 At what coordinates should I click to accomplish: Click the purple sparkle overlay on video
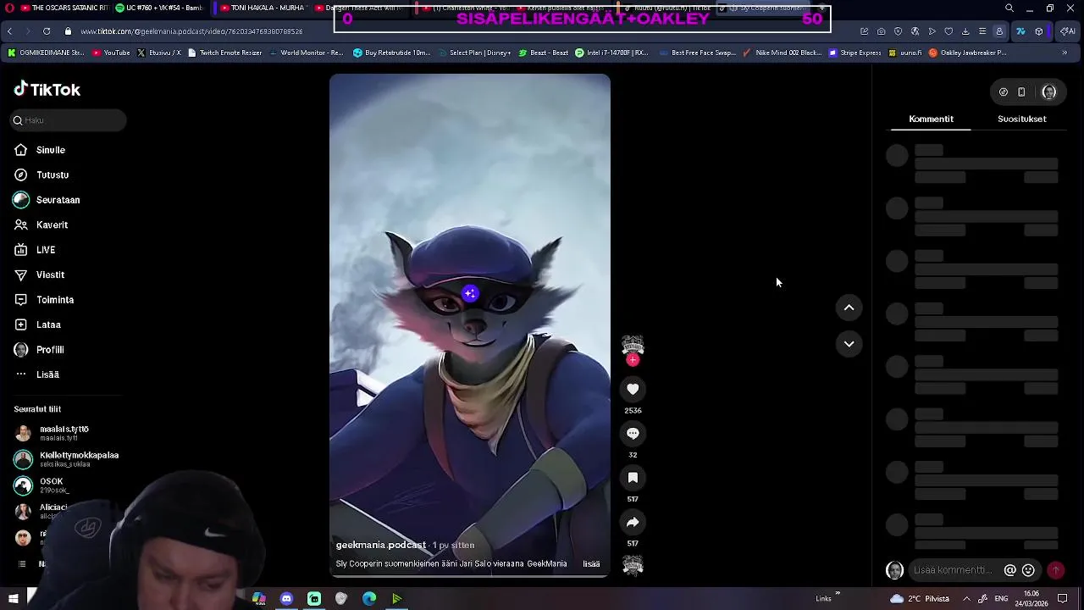[470, 293]
